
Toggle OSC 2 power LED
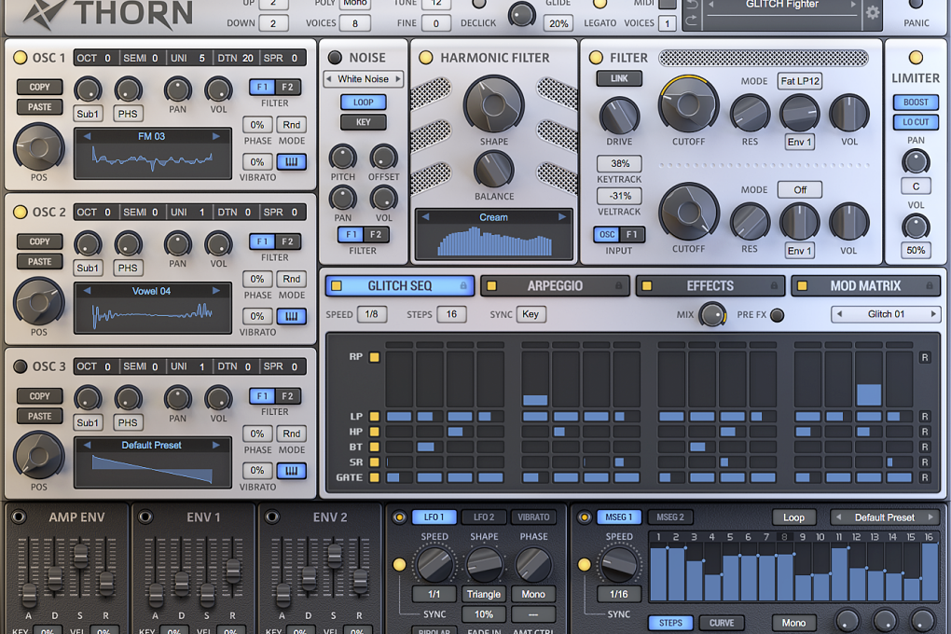point(20,212)
